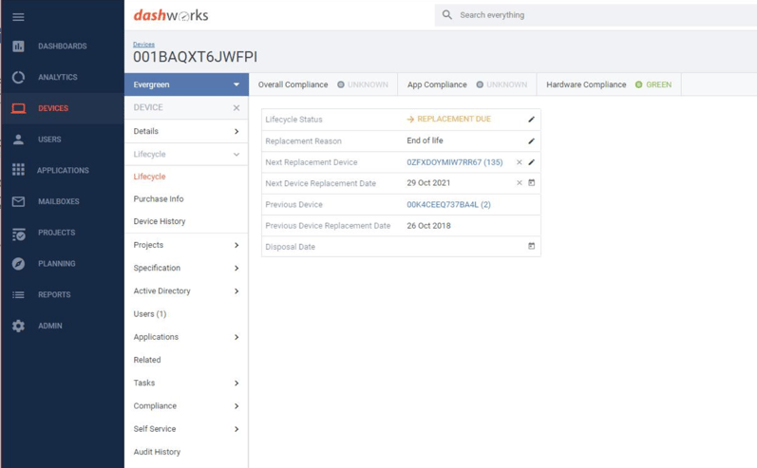Screen dimensions: 757x468
Task: Go to MAILBOXES in sidebar
Action: pyautogui.click(x=59, y=201)
